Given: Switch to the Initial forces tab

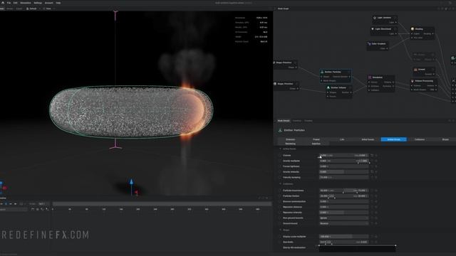Looking at the screenshot, I should click(368, 139).
